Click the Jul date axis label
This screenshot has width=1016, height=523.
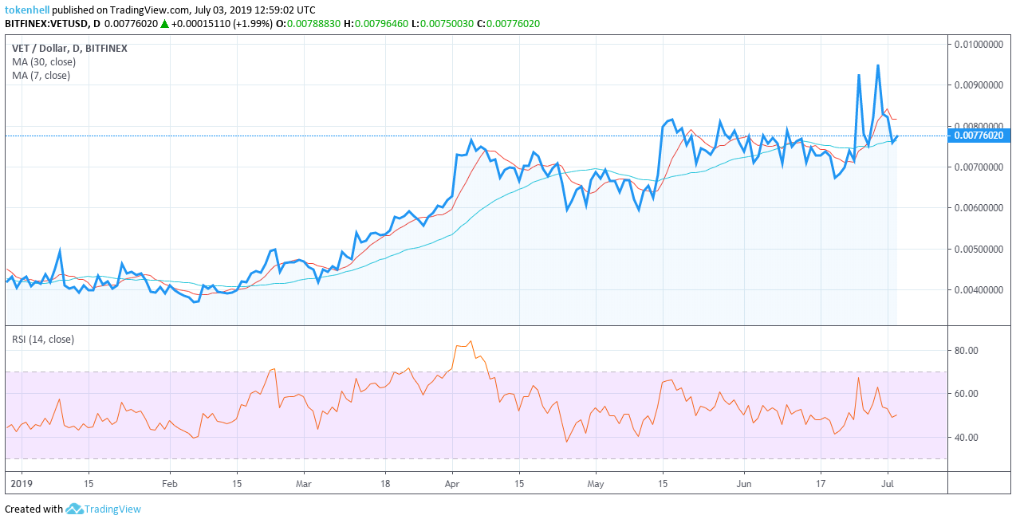(888, 483)
